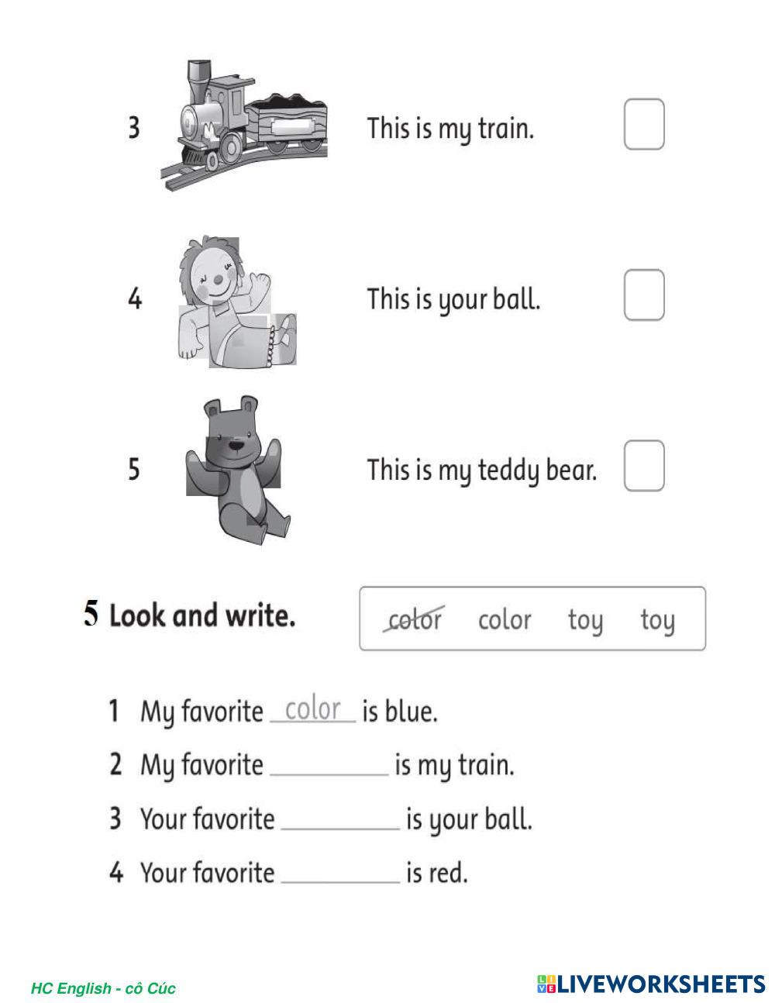Viewport: 775px width, 1003px height.
Task: Open the Liveworksheets logo
Action: pyautogui.click(x=650, y=984)
